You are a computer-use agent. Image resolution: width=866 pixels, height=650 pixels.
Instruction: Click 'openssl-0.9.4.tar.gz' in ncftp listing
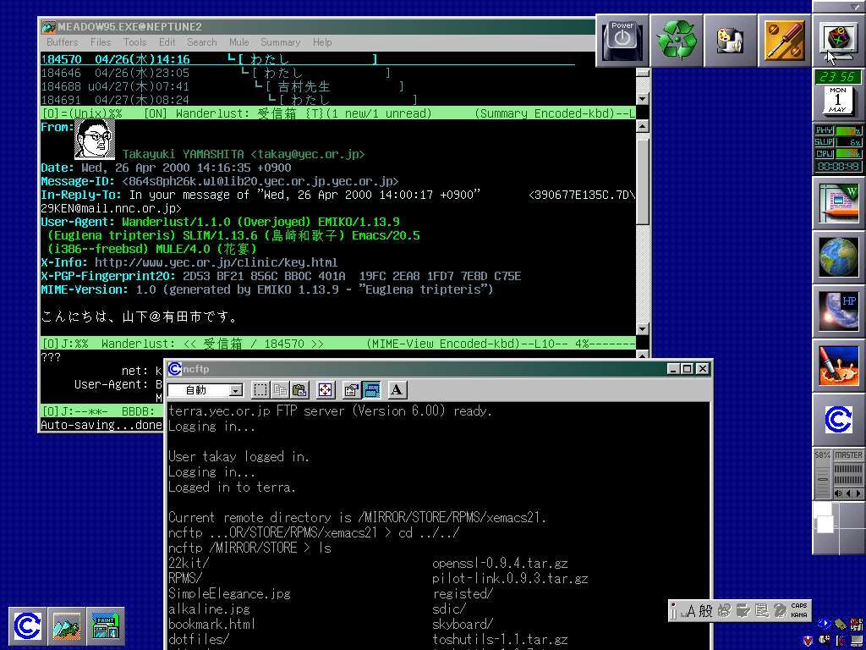coord(500,563)
